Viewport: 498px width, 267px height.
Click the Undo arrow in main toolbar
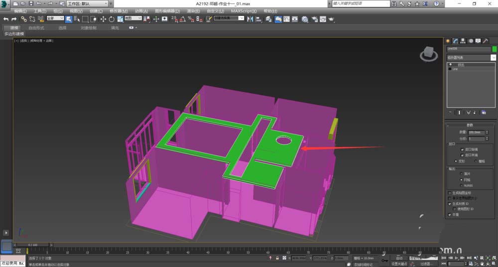(x=5, y=19)
